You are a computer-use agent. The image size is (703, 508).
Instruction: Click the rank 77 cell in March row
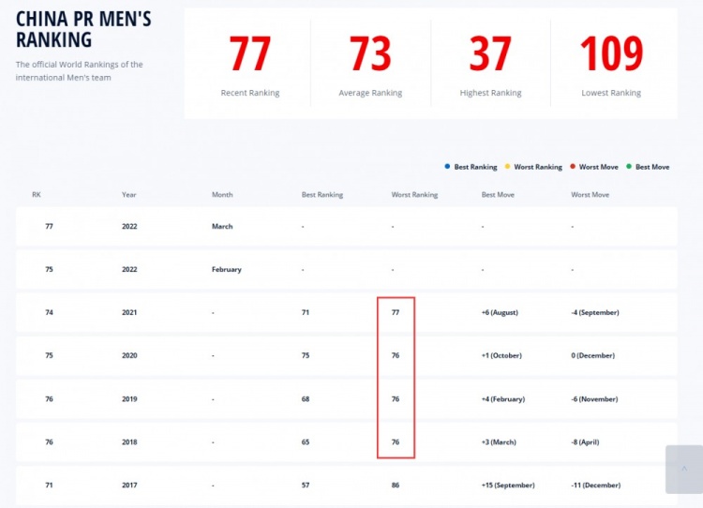(49, 227)
